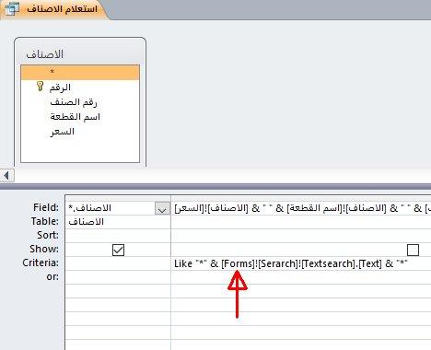Screen dimensions: 431x350
Task: Switch to the استعلام الاصناف tab
Action: click(x=62, y=8)
